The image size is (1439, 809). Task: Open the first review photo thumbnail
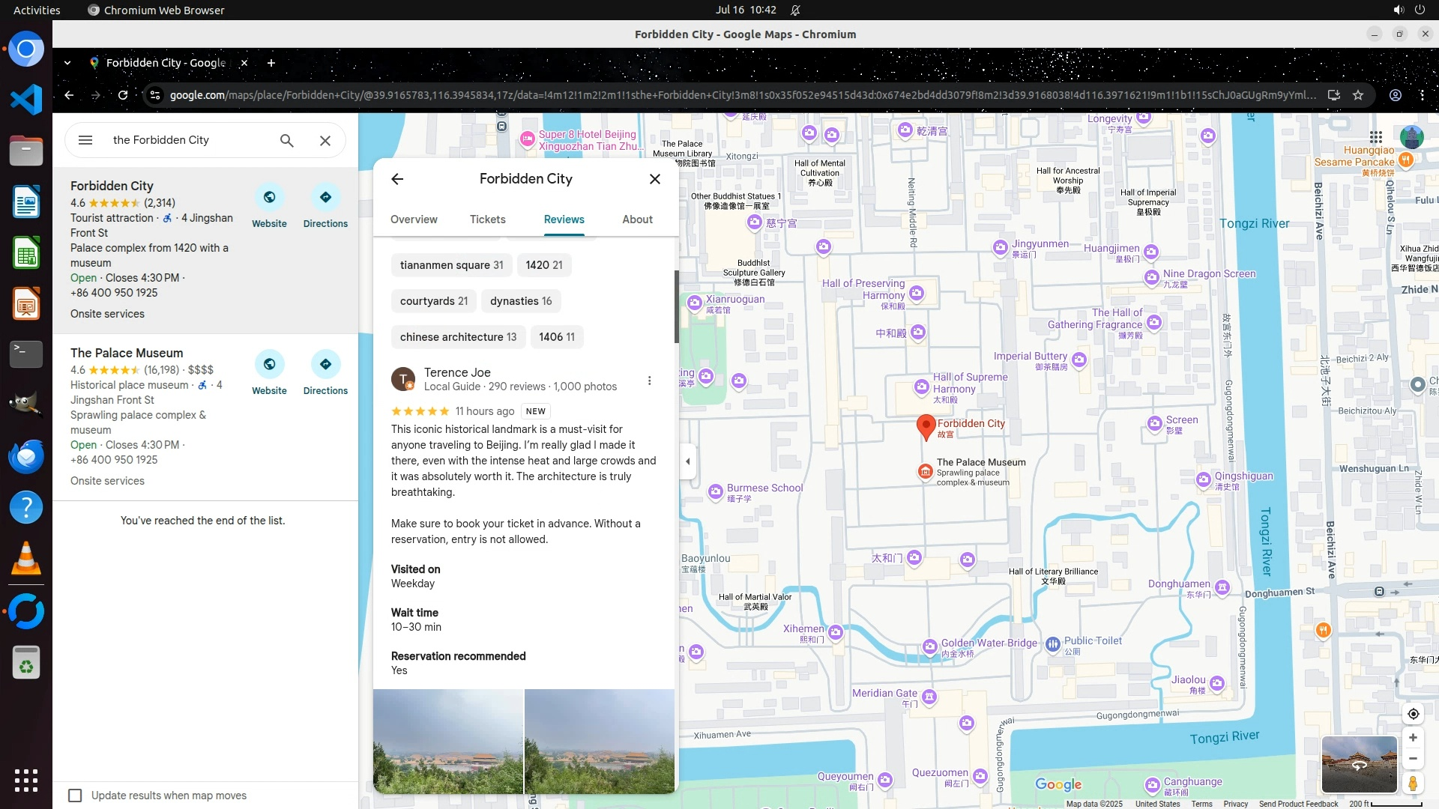(448, 741)
